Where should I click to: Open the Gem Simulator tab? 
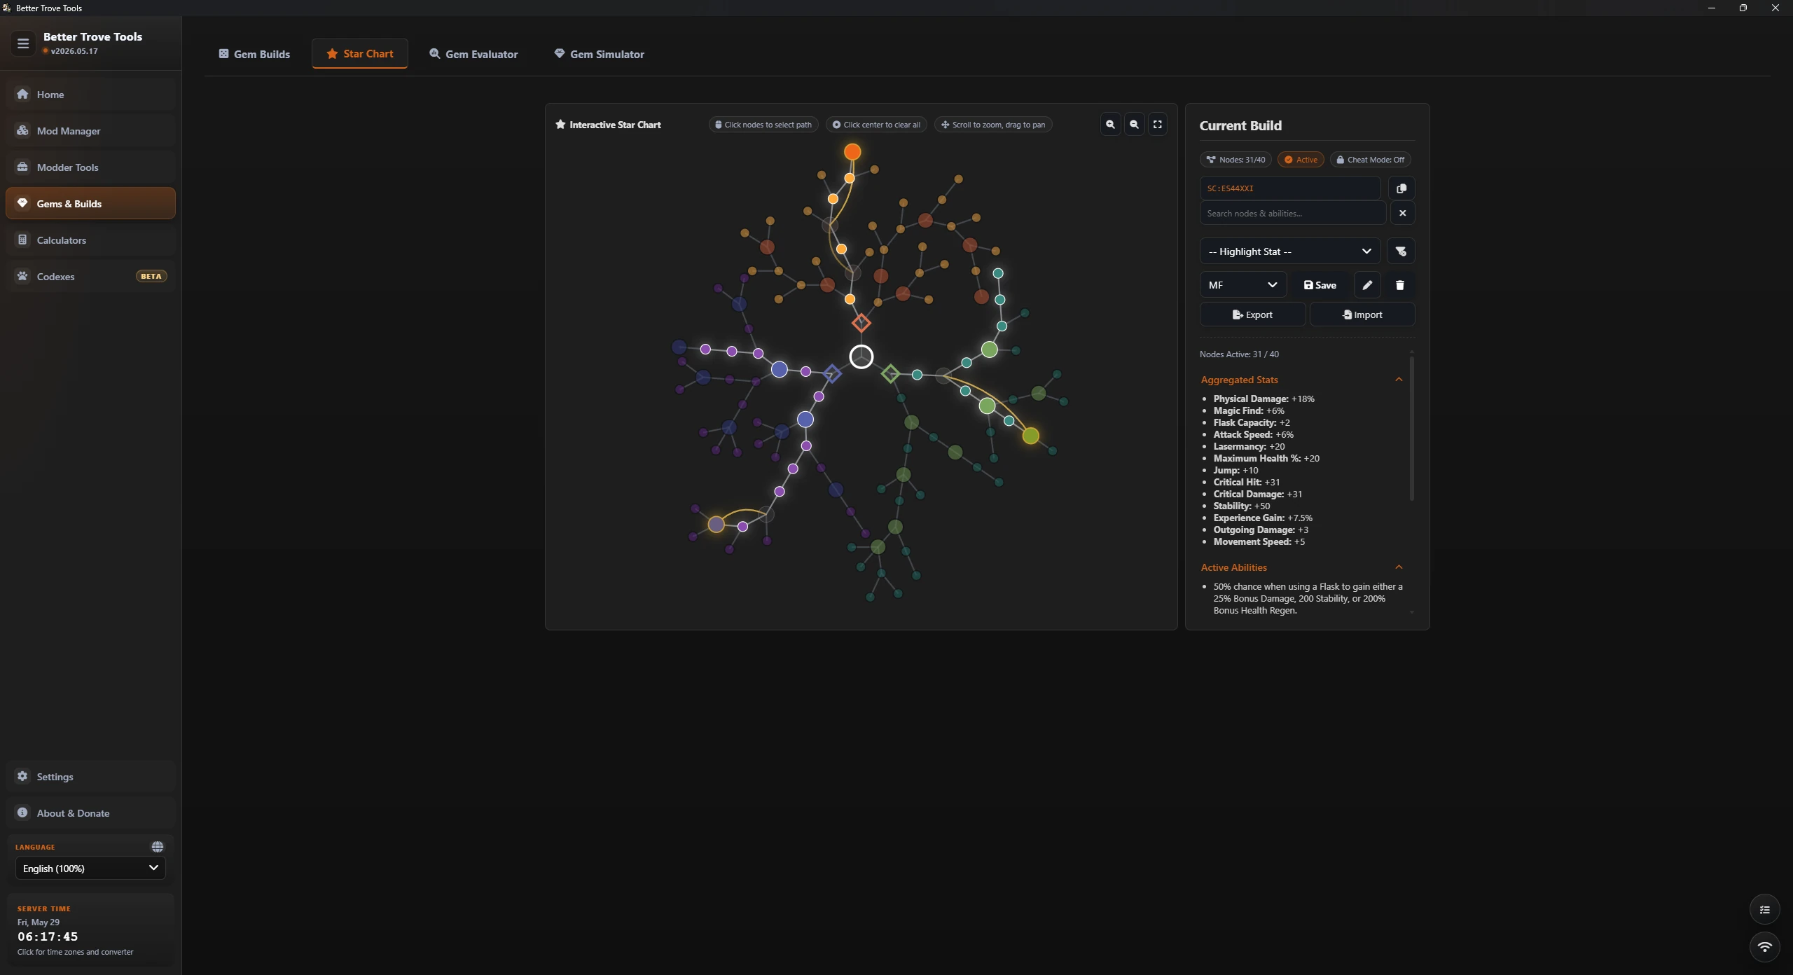click(600, 54)
